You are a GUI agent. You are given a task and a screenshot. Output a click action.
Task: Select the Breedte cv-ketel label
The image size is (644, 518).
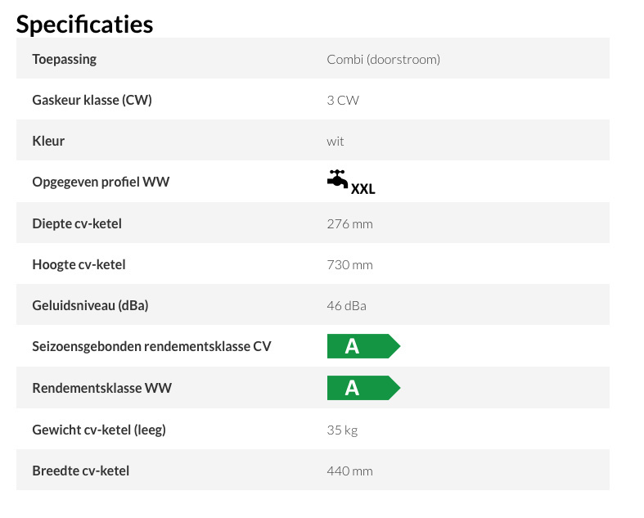pyautogui.click(x=80, y=471)
